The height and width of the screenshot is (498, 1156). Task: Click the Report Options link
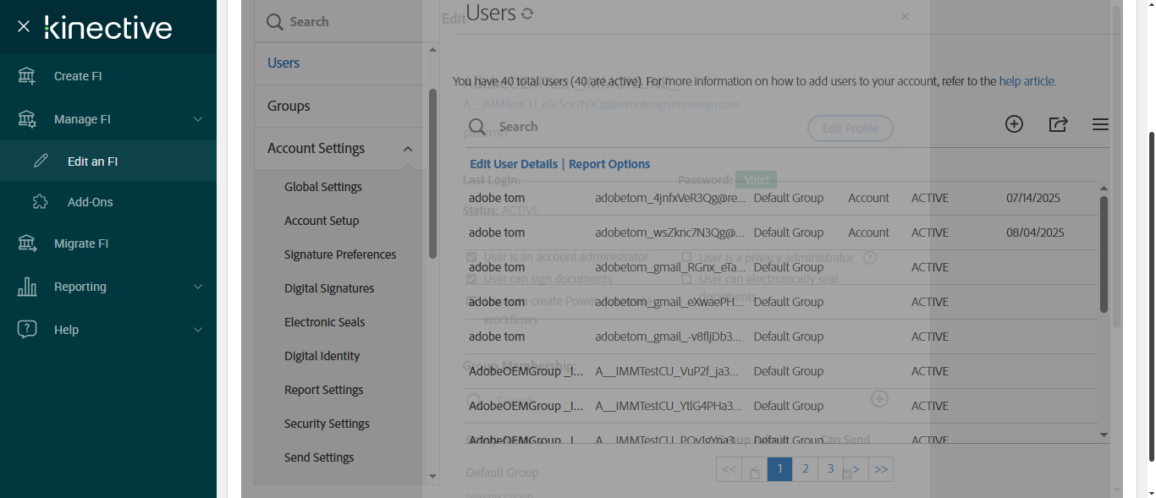609,164
